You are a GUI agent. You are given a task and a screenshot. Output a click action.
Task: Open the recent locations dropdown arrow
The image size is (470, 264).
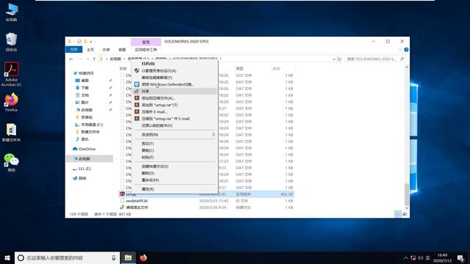click(x=87, y=59)
